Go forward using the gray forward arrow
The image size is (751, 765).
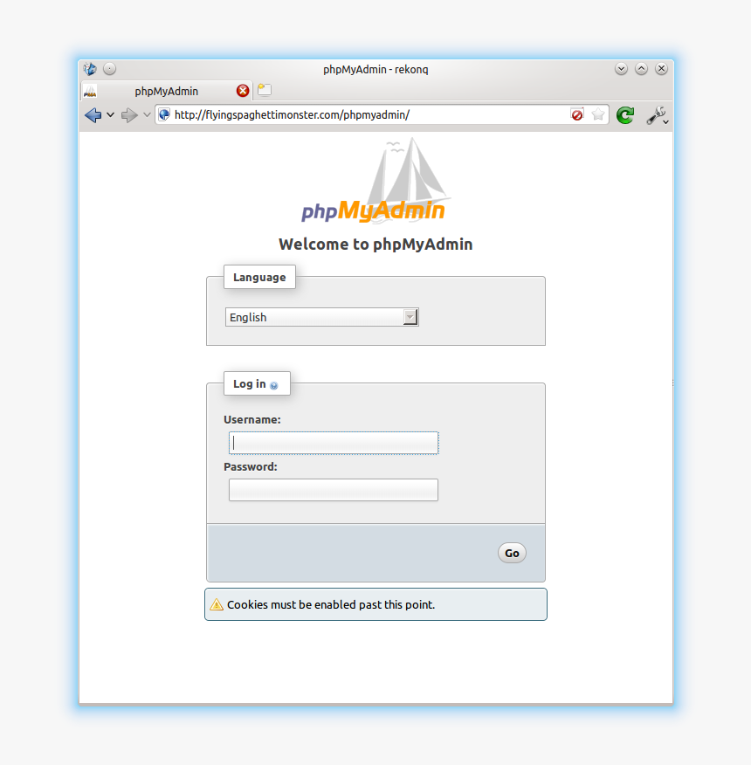click(x=129, y=115)
